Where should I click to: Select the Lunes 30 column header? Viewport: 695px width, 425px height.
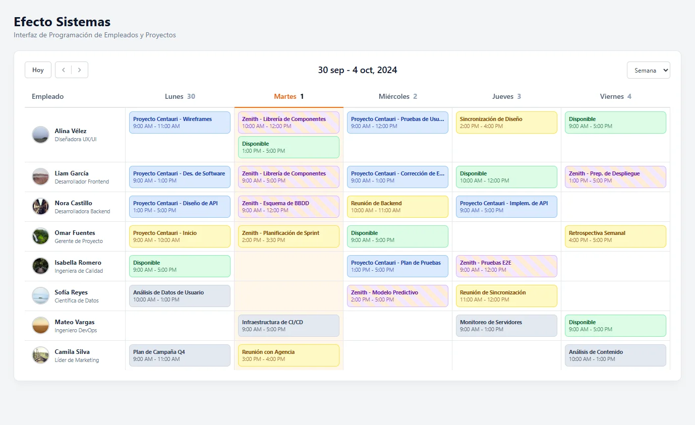coord(180,97)
